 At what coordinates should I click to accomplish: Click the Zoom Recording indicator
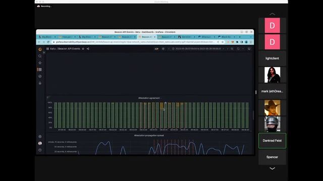click(x=44, y=6)
